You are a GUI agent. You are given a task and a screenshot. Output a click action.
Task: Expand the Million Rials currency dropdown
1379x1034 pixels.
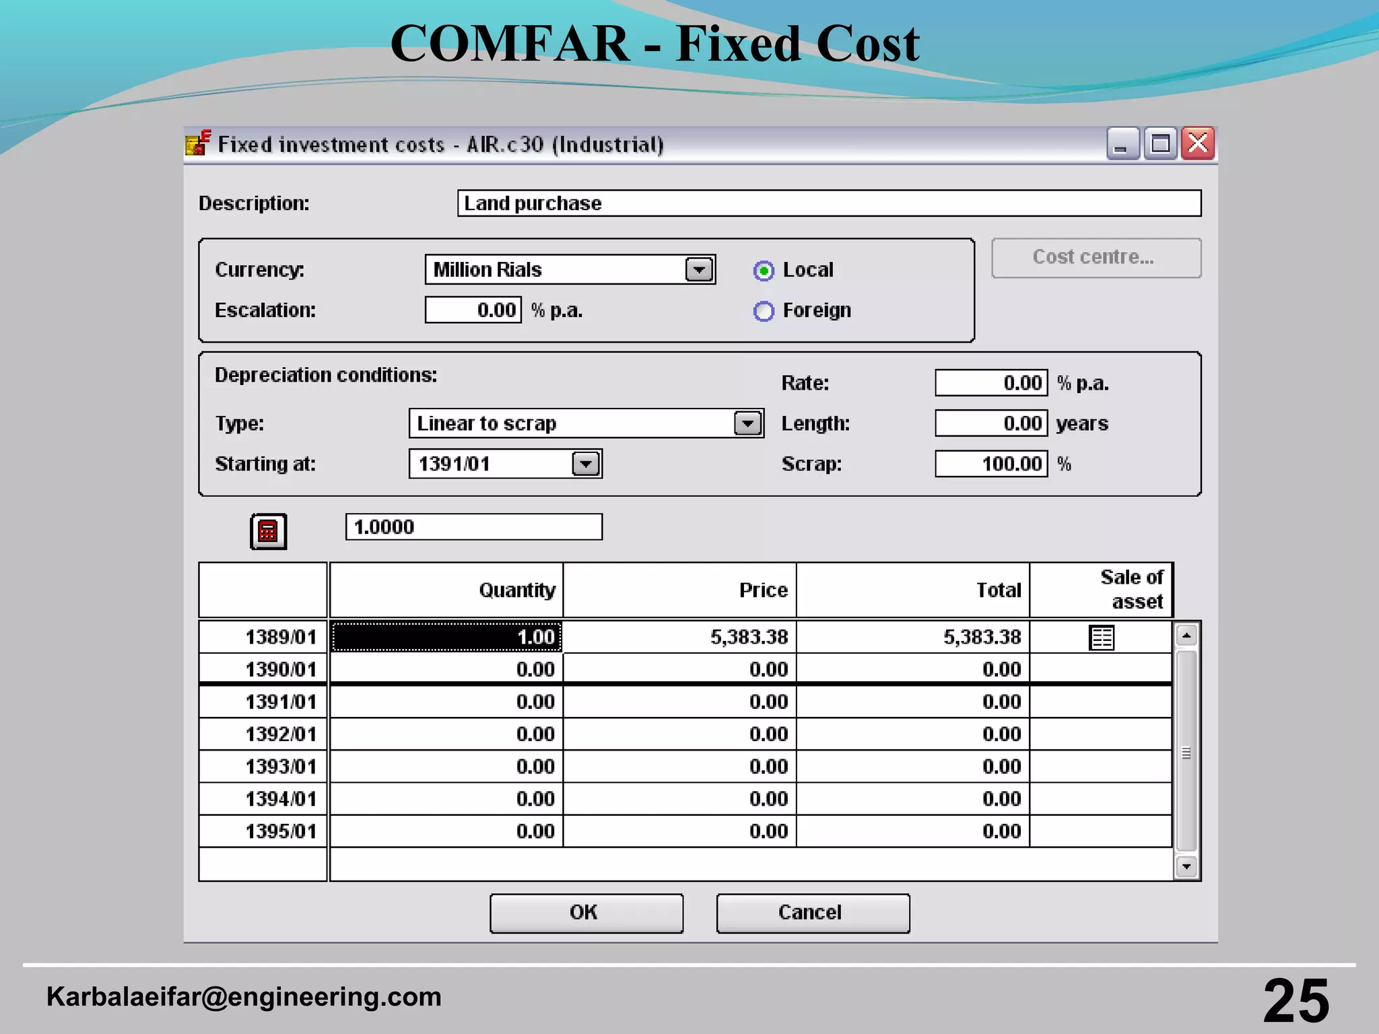(x=700, y=270)
